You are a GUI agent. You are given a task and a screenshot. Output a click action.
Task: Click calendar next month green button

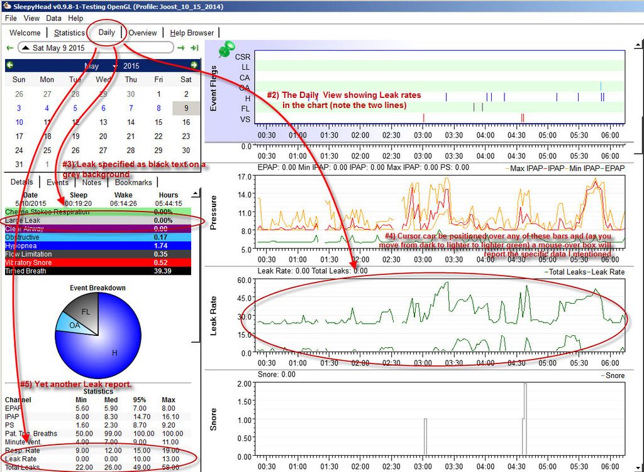pyautogui.click(x=194, y=65)
